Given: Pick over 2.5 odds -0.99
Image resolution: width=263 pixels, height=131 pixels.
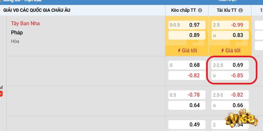Looking at the screenshot, I should 230,25.
